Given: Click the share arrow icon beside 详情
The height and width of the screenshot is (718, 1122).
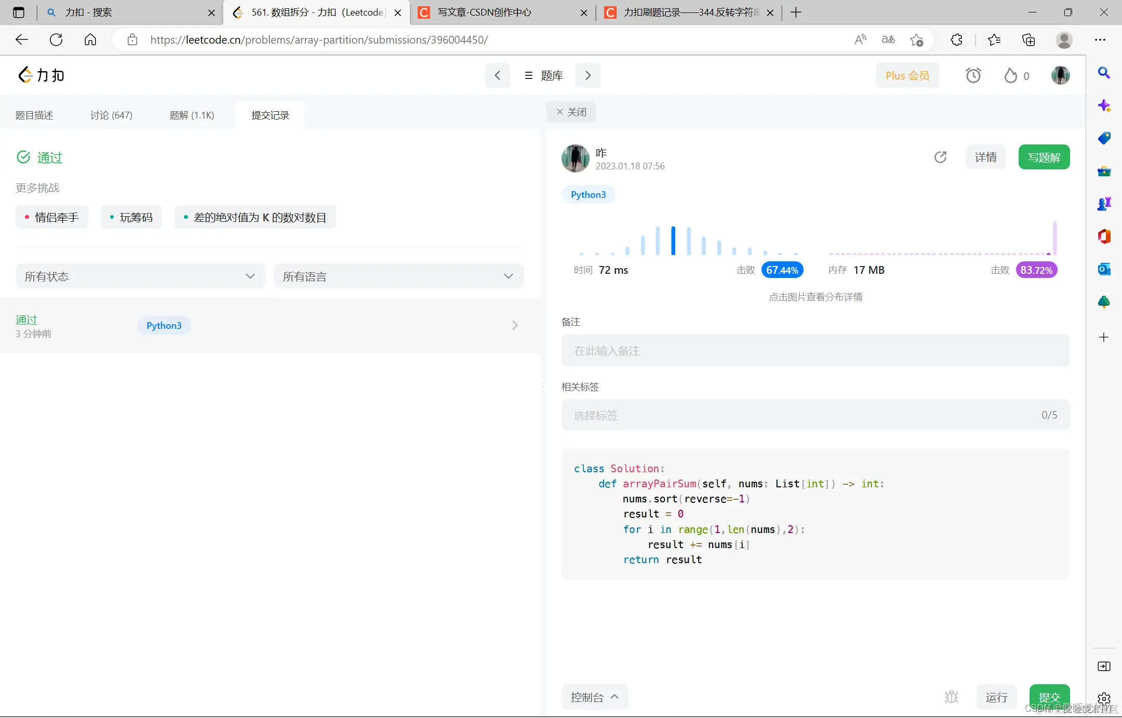Looking at the screenshot, I should pyautogui.click(x=940, y=157).
